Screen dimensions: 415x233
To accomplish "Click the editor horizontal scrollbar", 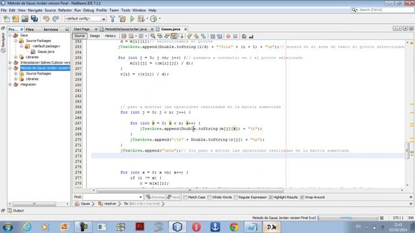I will click(190, 190).
